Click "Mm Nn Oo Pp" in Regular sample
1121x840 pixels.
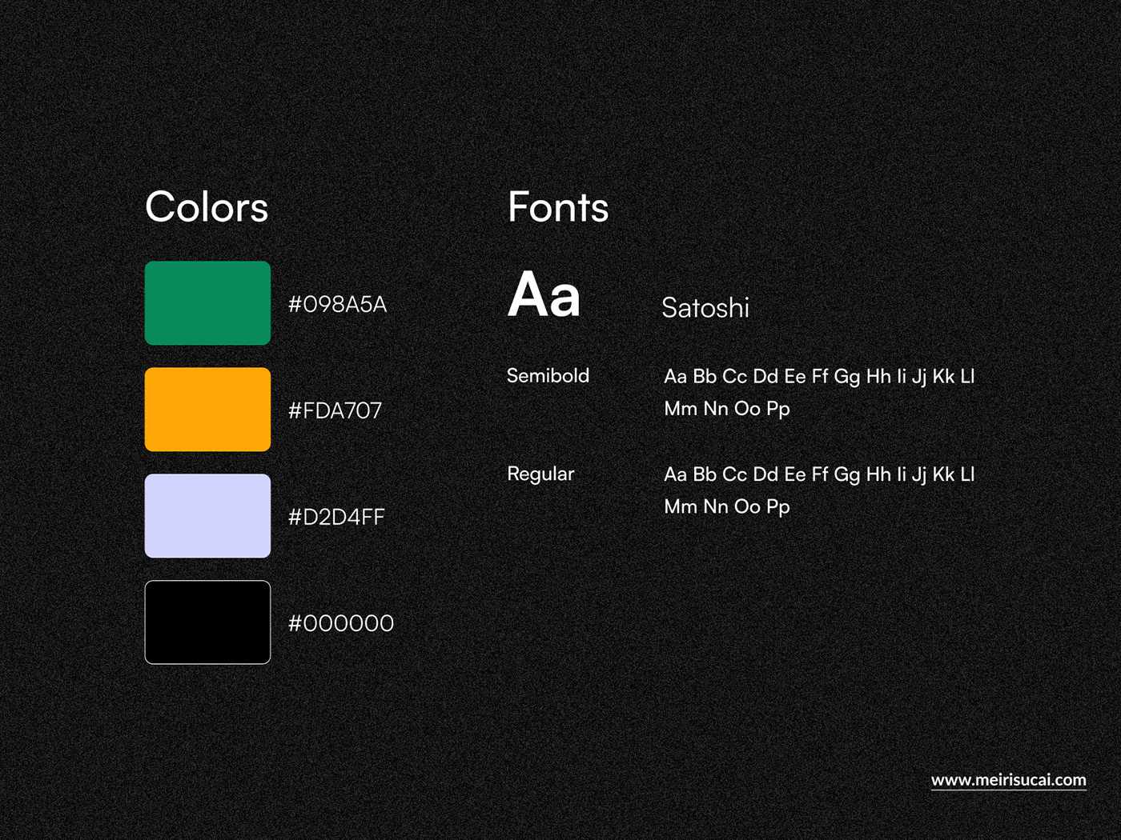coord(727,507)
